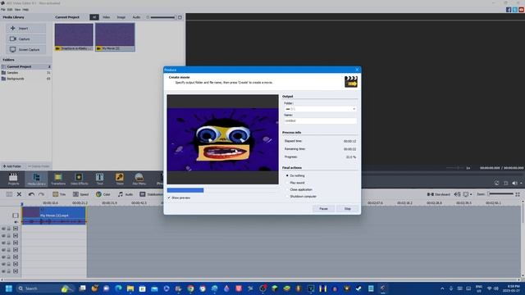Select the Audio filter tab in library
The height and width of the screenshot is (295, 525).
click(136, 17)
